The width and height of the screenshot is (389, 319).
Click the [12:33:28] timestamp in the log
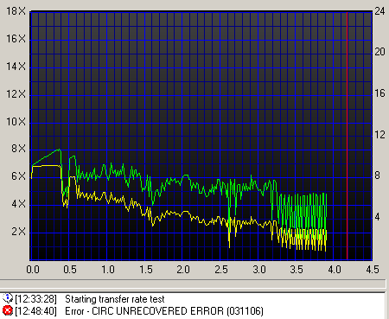click(x=36, y=299)
